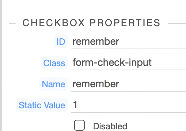The width and height of the screenshot is (186, 131).
Task: Click the blue Class label badge
Action: tap(54, 63)
